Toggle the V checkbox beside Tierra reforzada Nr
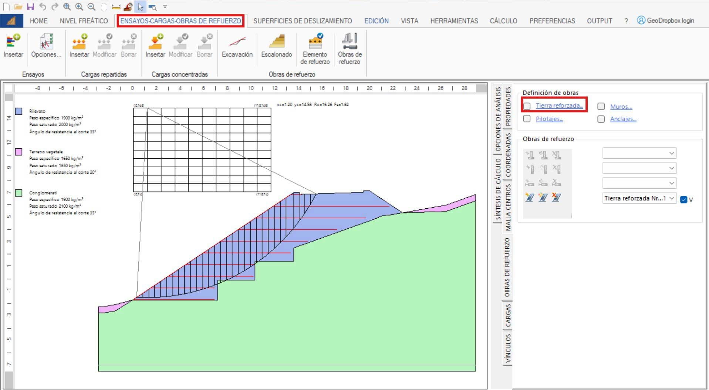This screenshot has height=390, width=709. pos(683,199)
